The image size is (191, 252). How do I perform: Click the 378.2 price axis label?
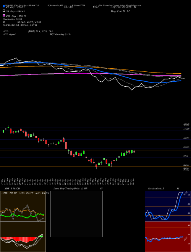(x=186, y=156)
